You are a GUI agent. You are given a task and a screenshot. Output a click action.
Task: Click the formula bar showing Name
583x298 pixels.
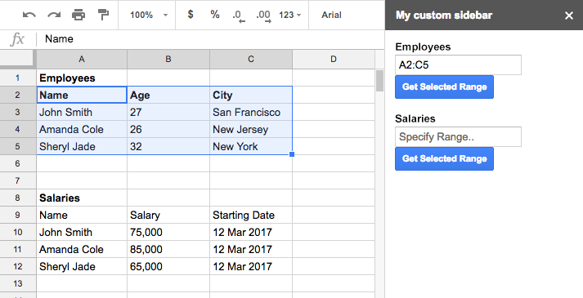(210, 39)
